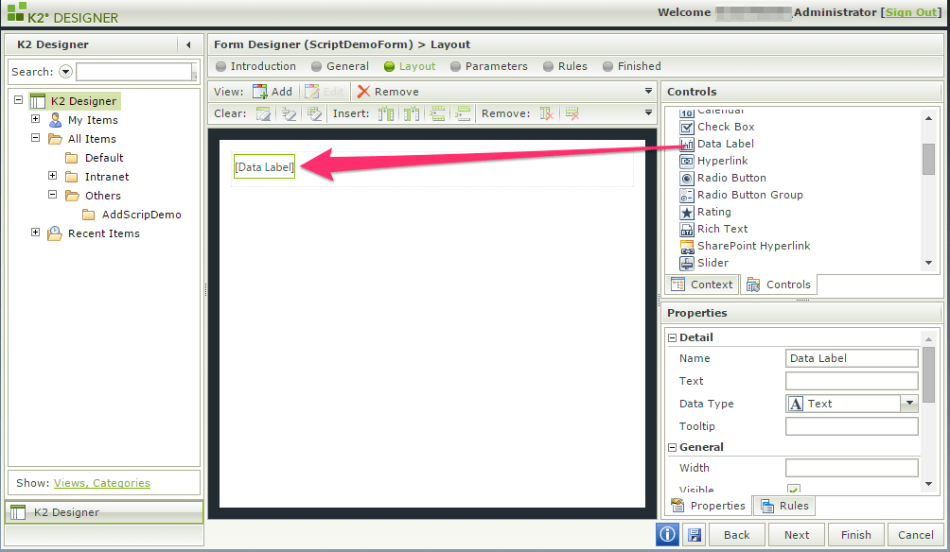This screenshot has height=552, width=950.
Task: Expand the Intranet folder
Action: 52,176
